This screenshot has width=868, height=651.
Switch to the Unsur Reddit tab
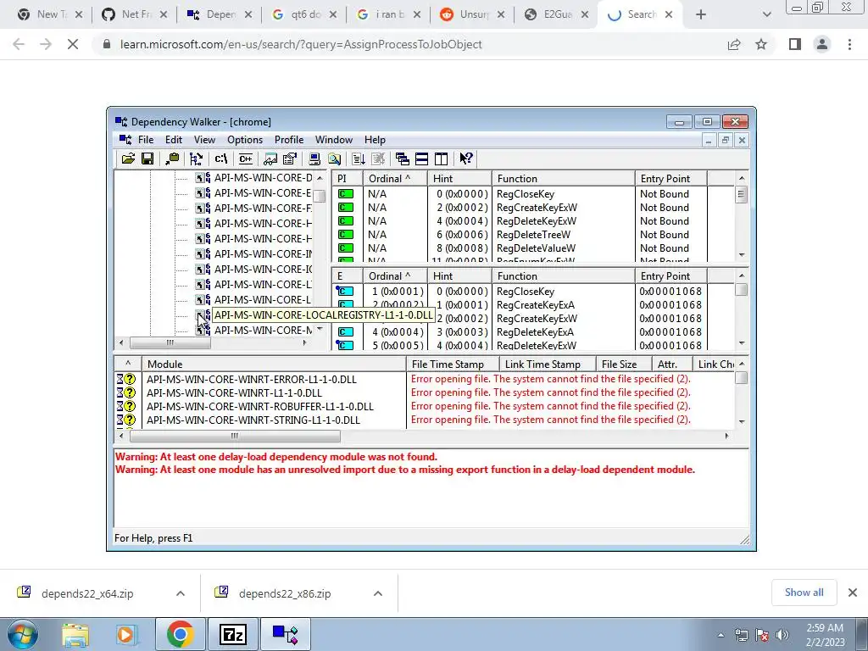point(472,14)
